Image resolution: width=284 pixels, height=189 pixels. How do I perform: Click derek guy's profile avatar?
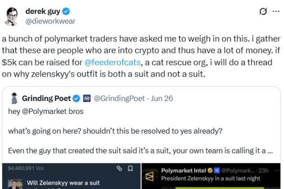12,16
